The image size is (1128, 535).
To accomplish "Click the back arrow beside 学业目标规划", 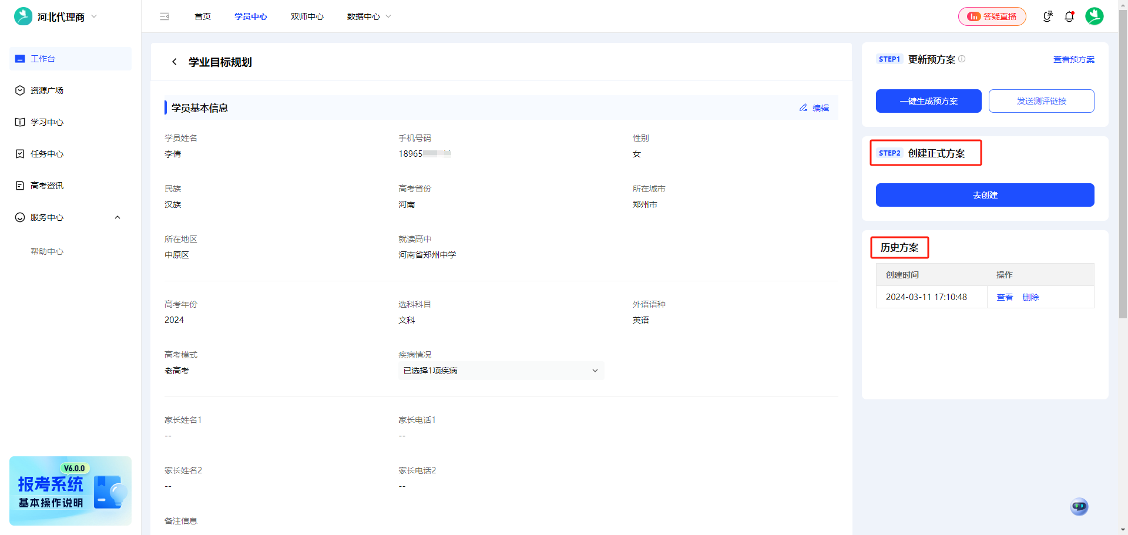I will click(x=174, y=62).
